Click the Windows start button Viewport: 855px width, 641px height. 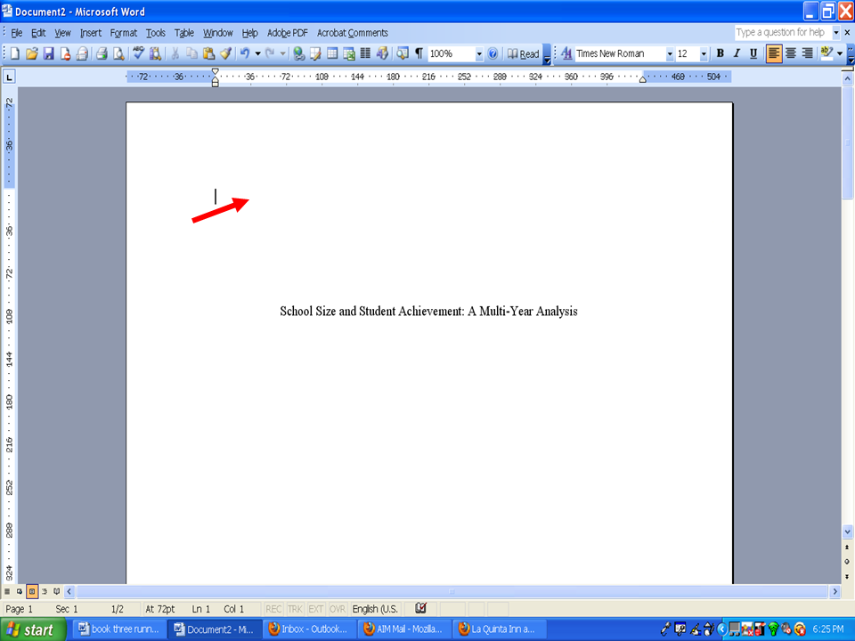tap(33, 629)
